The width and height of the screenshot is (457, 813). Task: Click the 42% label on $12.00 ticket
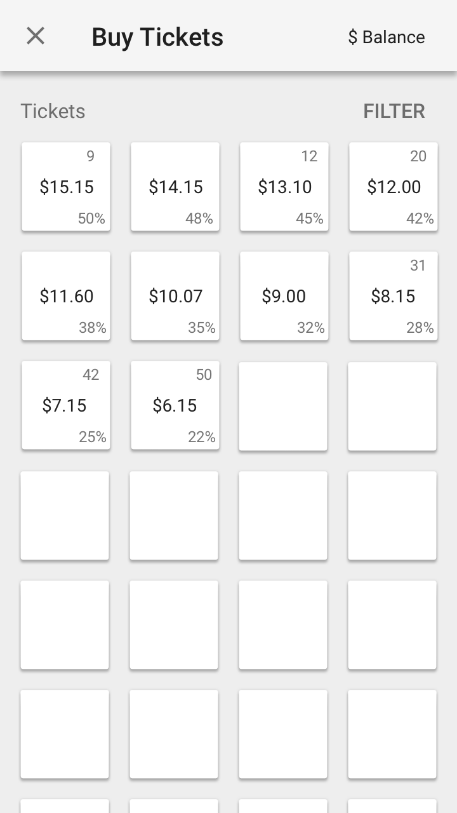(x=420, y=218)
